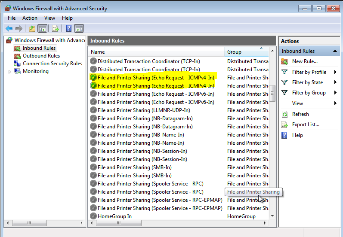Select the HomeGroup In rule
The height and width of the screenshot is (237, 343).
[x=114, y=216]
